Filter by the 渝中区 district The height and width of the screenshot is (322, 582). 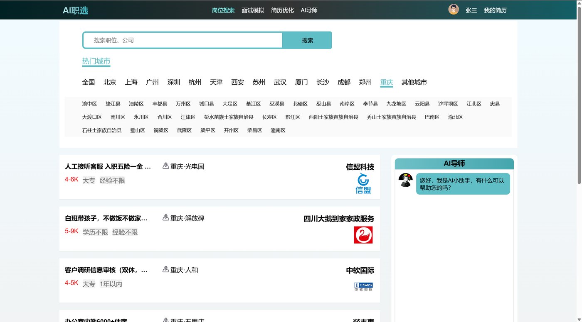[x=89, y=104]
